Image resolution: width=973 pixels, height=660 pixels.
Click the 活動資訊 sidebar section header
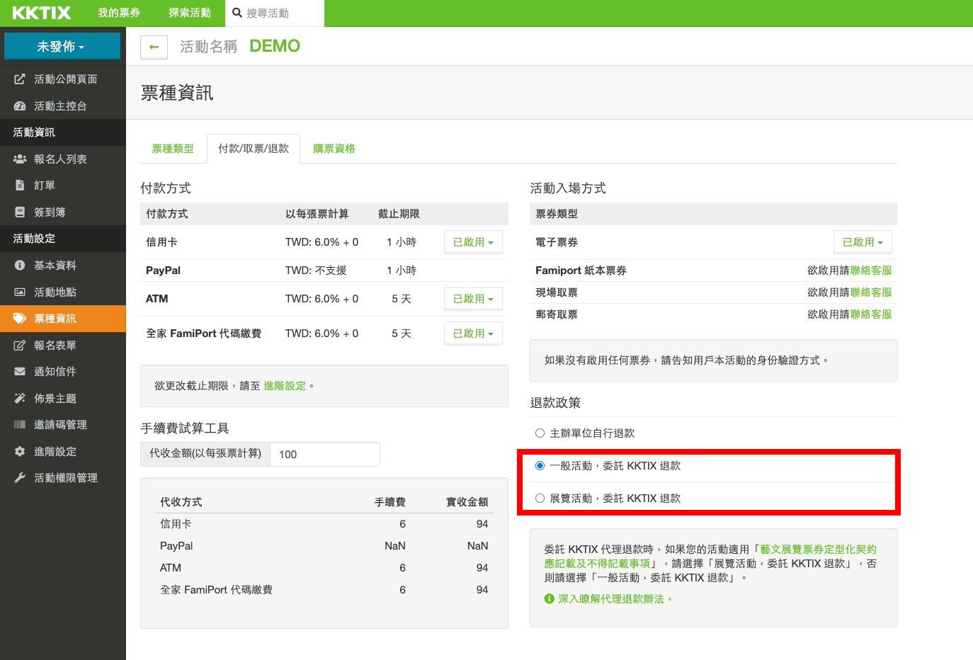tap(63, 132)
